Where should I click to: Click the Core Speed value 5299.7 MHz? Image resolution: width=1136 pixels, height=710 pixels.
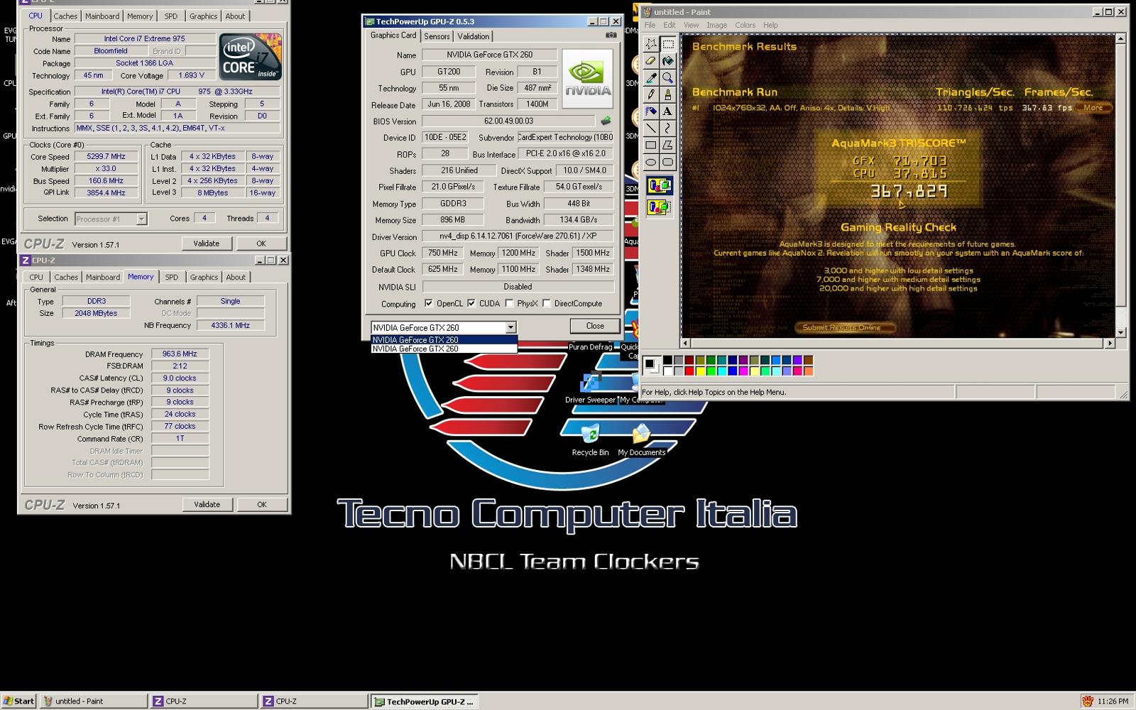coord(106,156)
